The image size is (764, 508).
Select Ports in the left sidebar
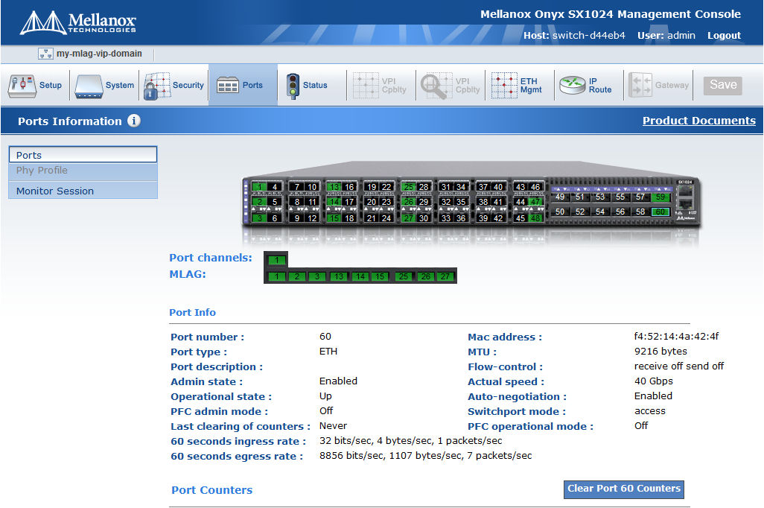[83, 155]
